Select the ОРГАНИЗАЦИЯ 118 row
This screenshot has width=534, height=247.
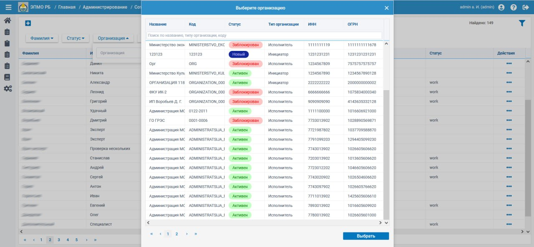pos(264,83)
